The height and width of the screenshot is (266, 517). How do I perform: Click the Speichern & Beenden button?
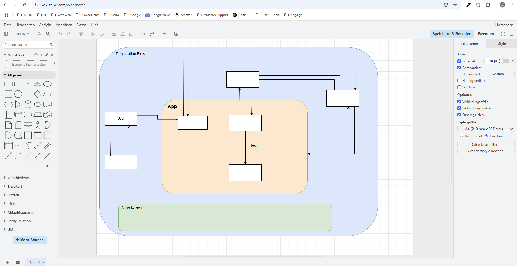click(451, 34)
